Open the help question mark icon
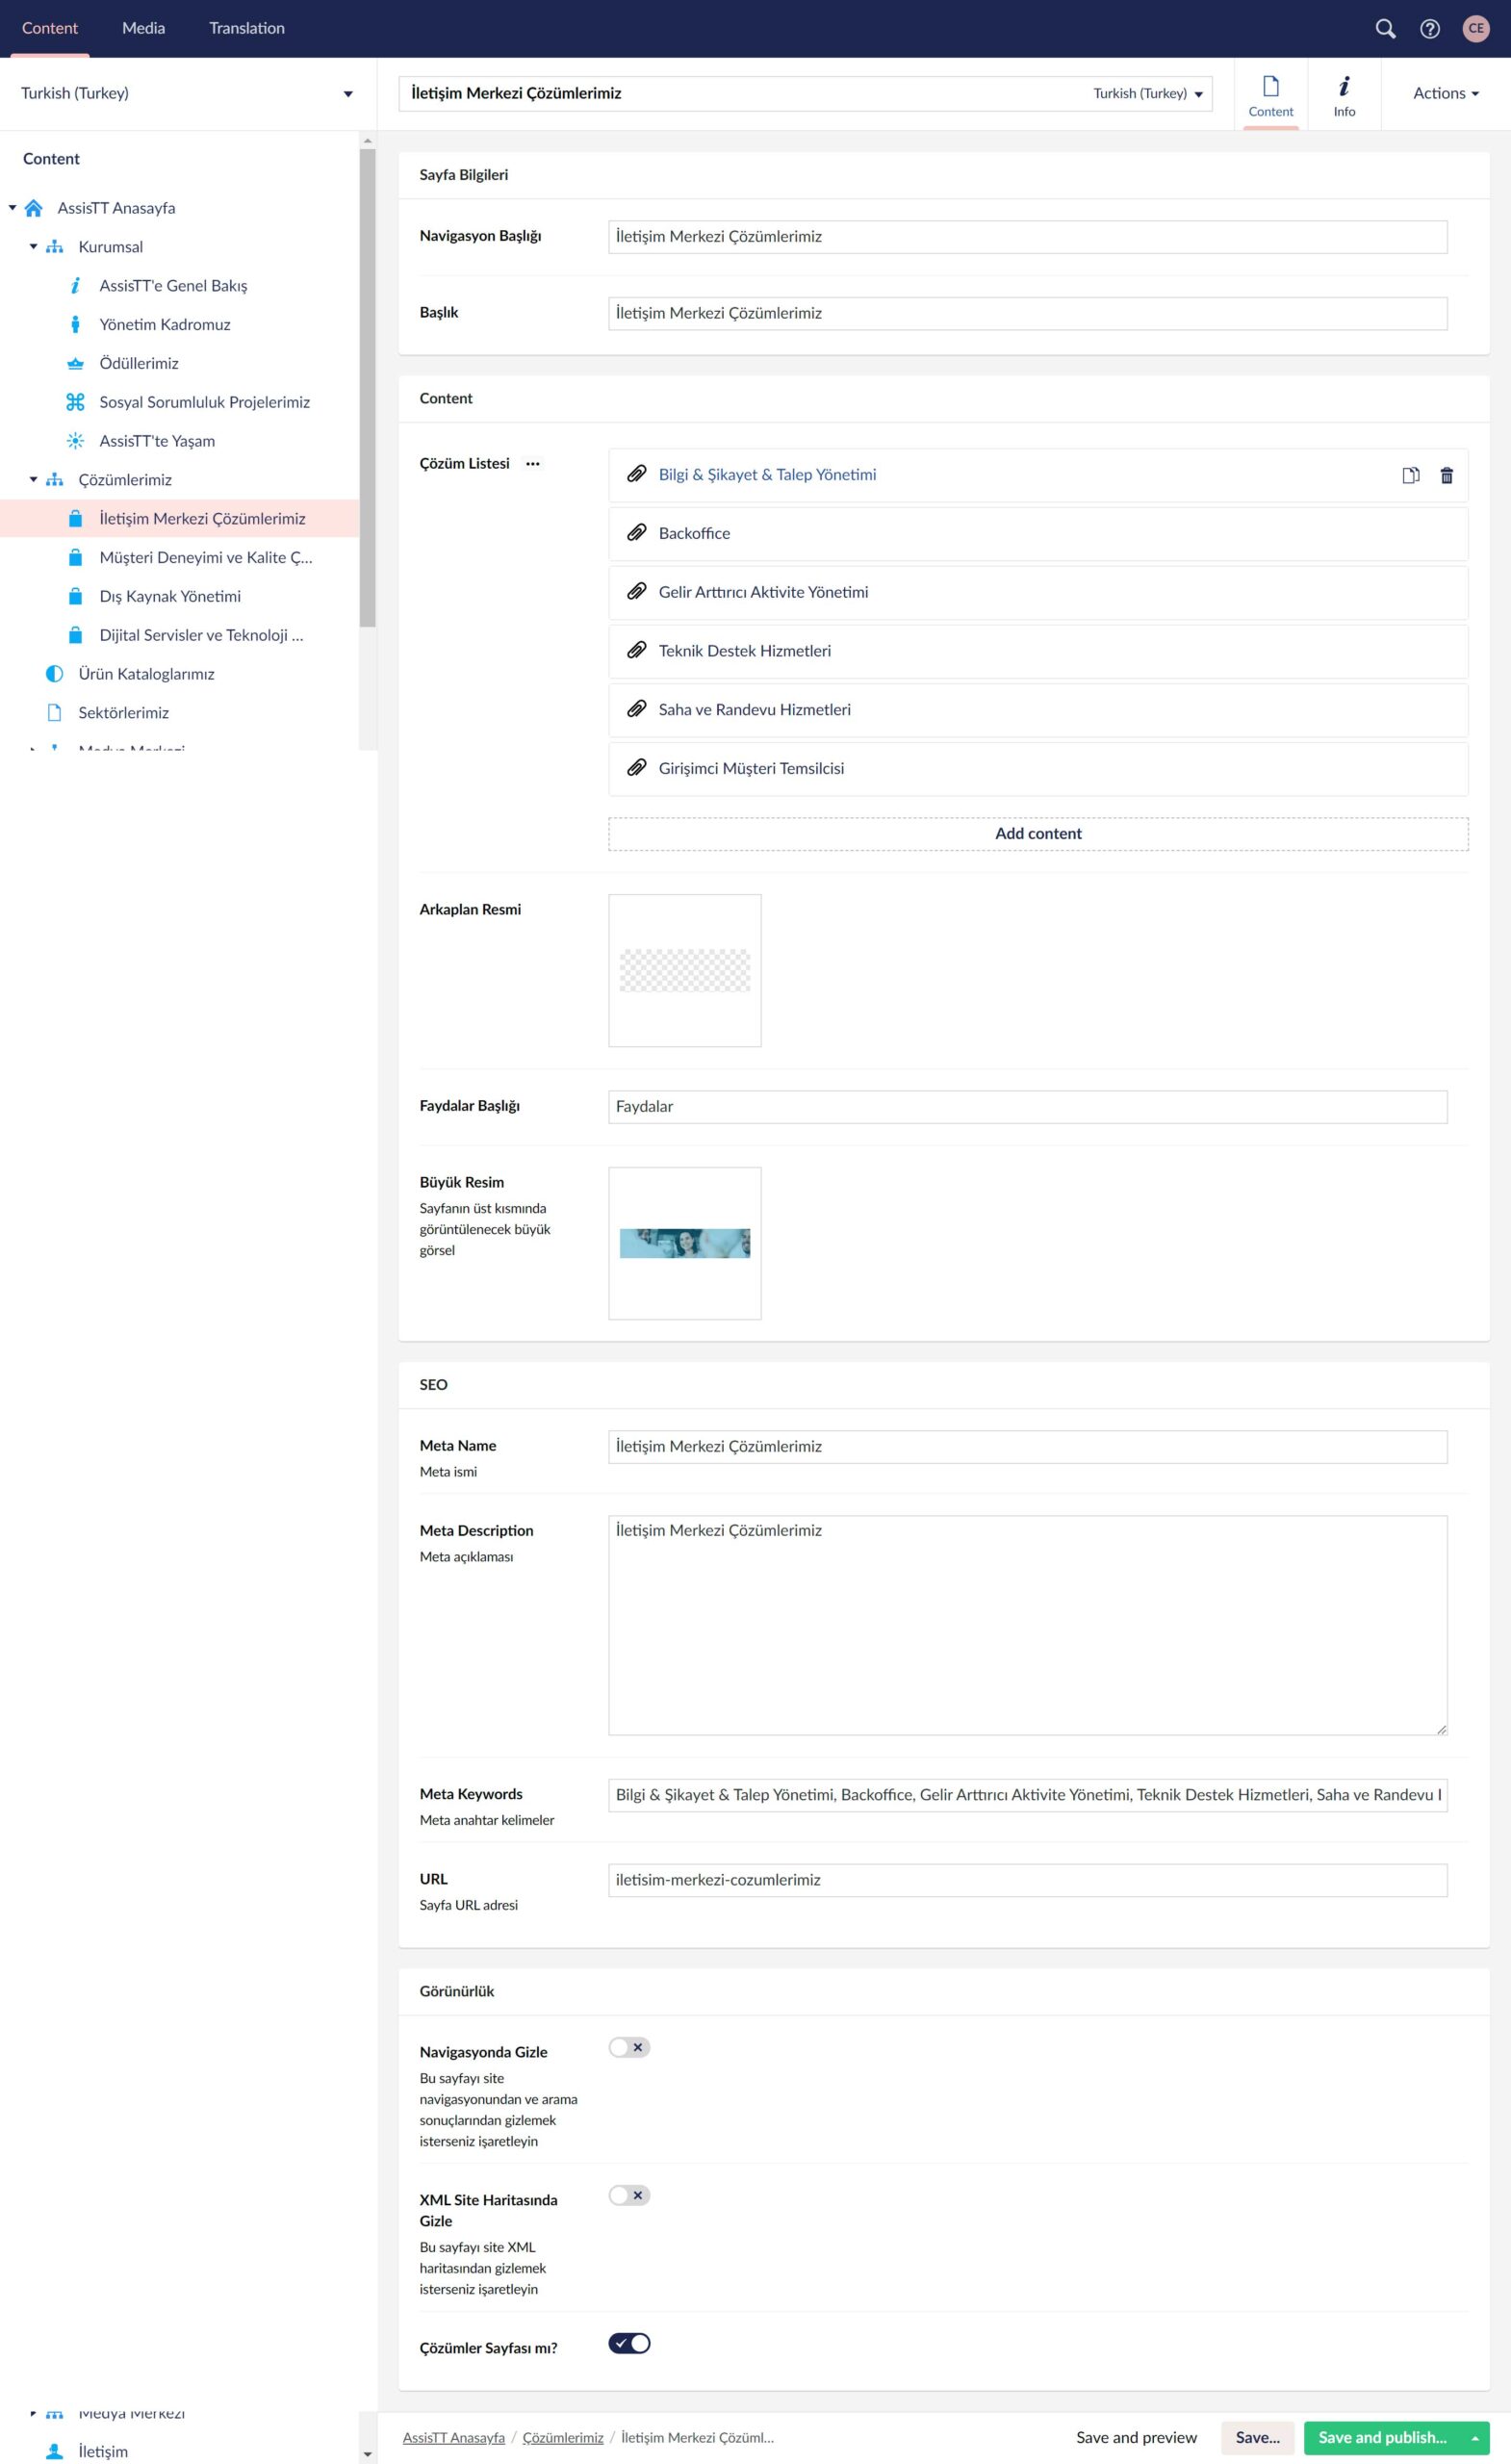1511x2464 pixels. pos(1430,29)
